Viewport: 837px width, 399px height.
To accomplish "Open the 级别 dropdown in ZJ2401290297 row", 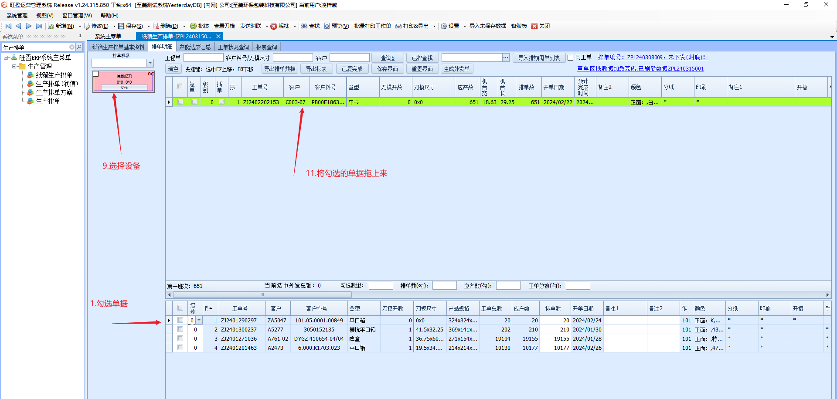I will coord(199,320).
